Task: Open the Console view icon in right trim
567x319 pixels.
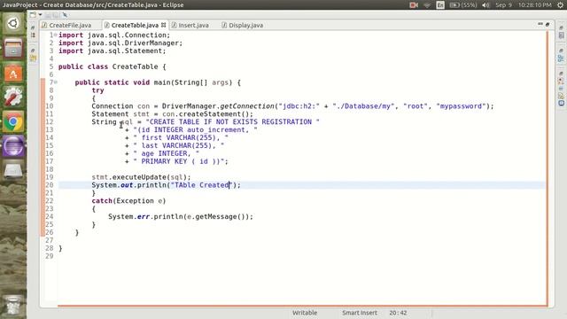Action: pyautogui.click(x=561, y=103)
